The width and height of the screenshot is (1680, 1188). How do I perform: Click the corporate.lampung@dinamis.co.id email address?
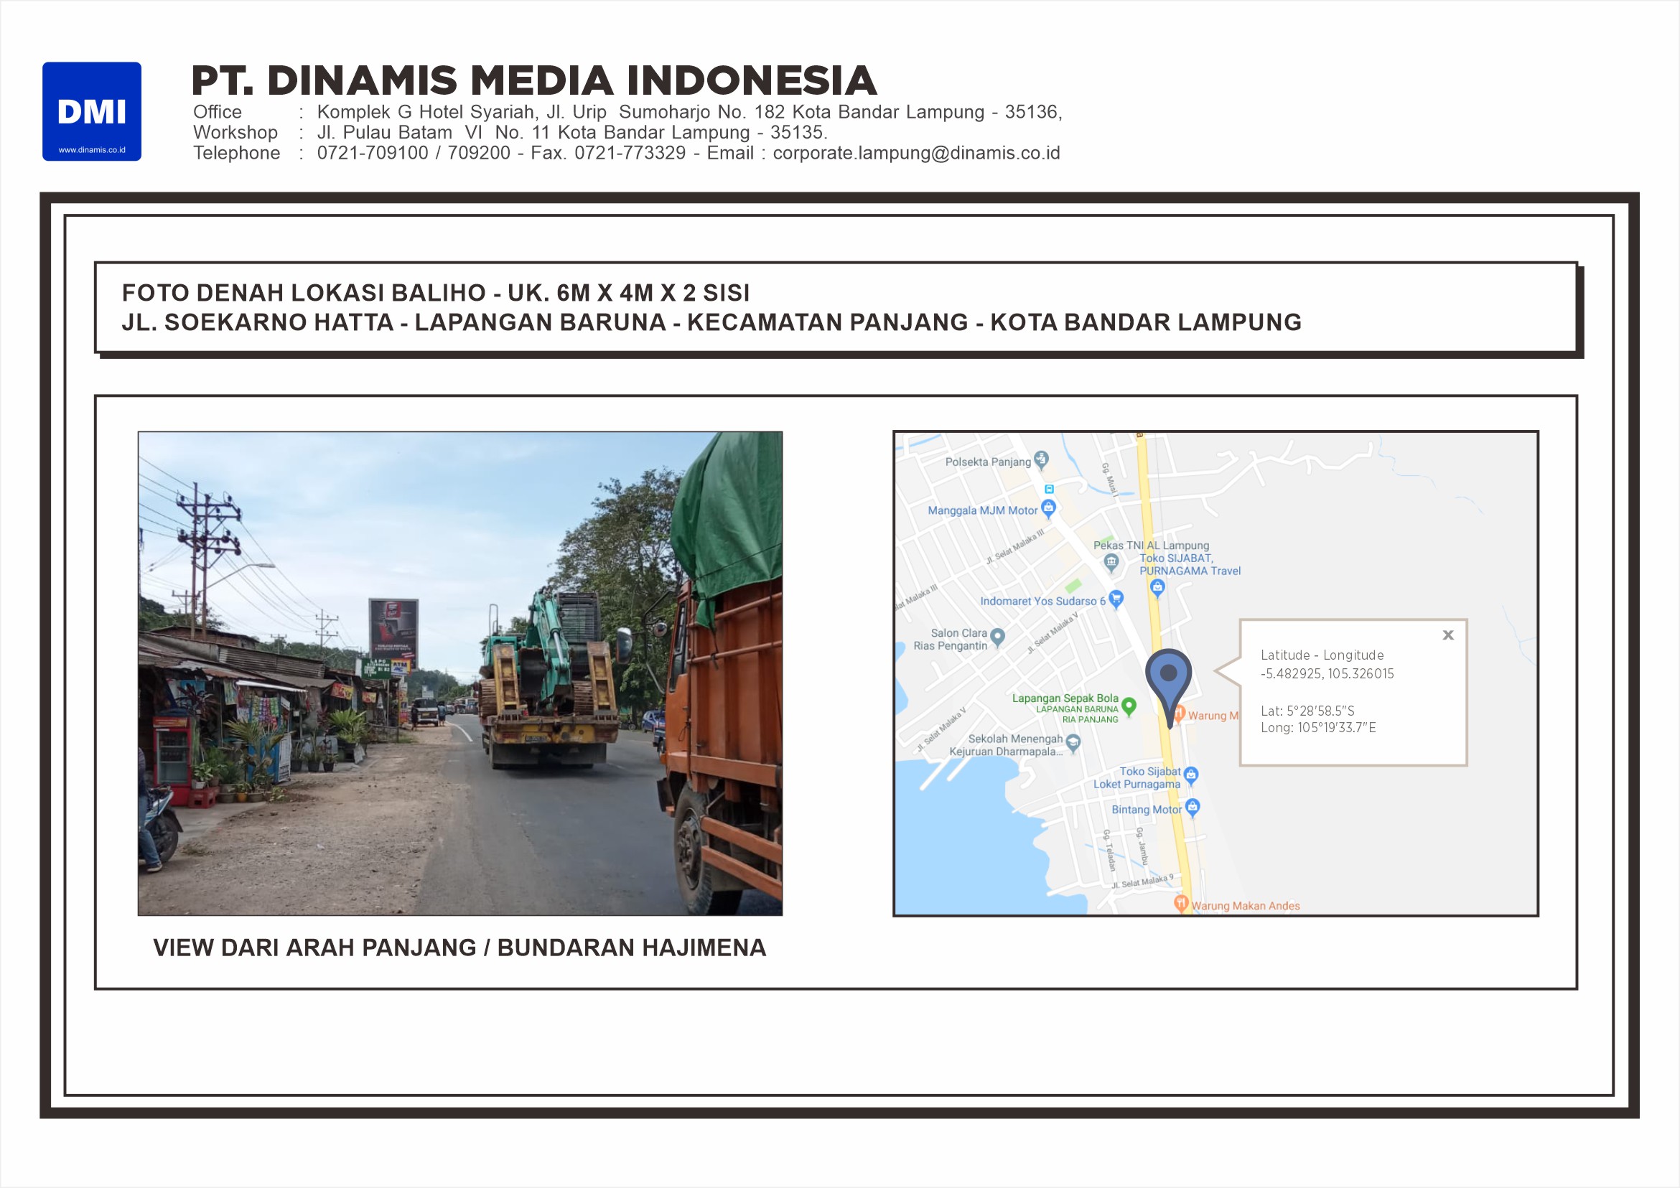[916, 153]
